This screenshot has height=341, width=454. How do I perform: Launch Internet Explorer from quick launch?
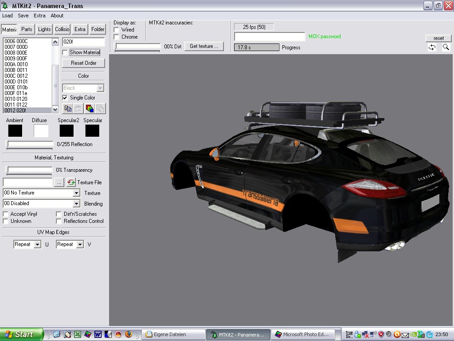tap(57, 334)
